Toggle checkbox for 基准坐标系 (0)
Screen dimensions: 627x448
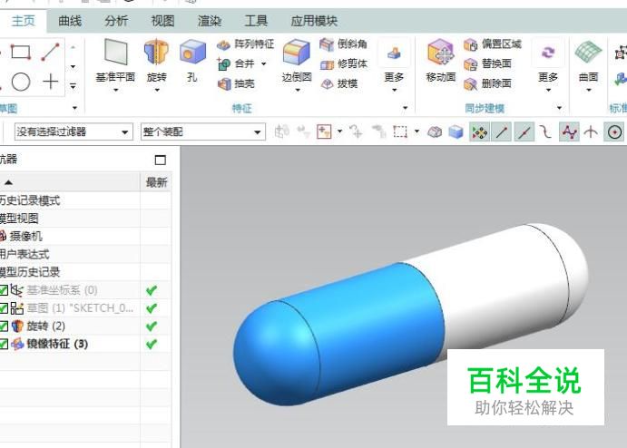point(4,290)
